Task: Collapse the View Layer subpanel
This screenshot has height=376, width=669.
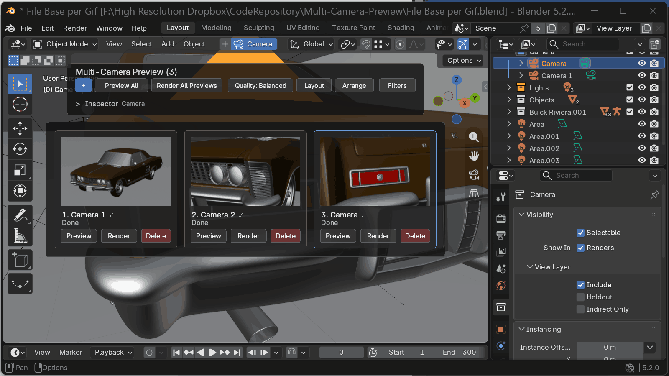Action: [530, 267]
